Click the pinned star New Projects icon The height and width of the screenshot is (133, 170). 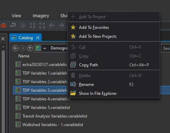[73, 36]
